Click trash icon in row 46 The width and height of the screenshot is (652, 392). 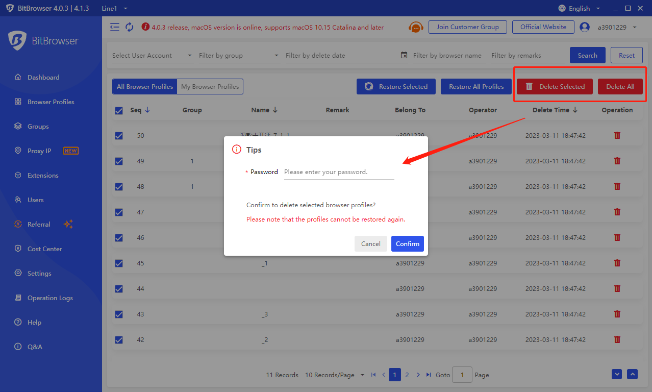click(x=617, y=237)
